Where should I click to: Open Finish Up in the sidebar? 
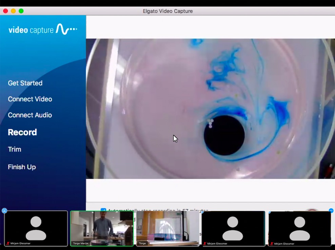(x=22, y=167)
